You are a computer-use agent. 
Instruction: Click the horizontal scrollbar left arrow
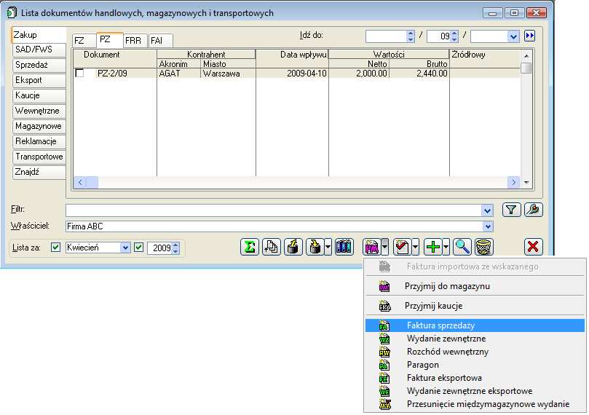[x=80, y=183]
